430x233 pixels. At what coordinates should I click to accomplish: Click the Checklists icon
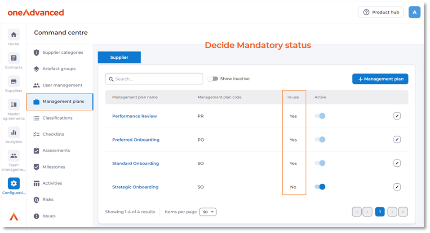pyautogui.click(x=36, y=134)
